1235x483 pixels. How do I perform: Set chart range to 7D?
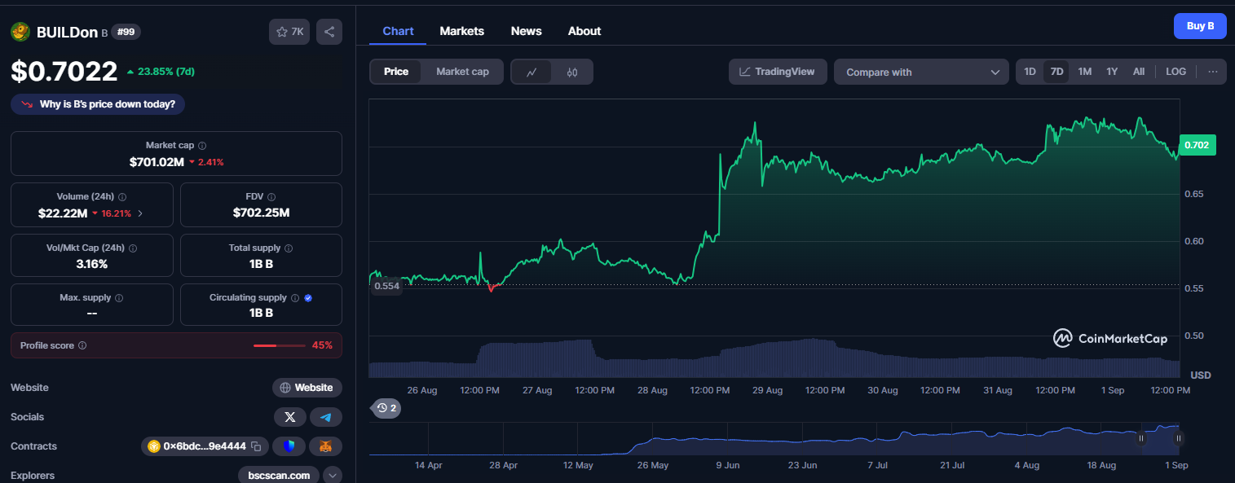click(1057, 72)
